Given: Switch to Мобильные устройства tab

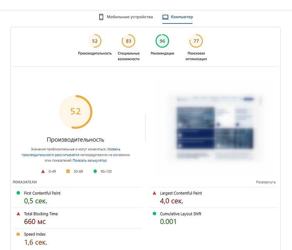Looking at the screenshot, I should click(x=126, y=17).
